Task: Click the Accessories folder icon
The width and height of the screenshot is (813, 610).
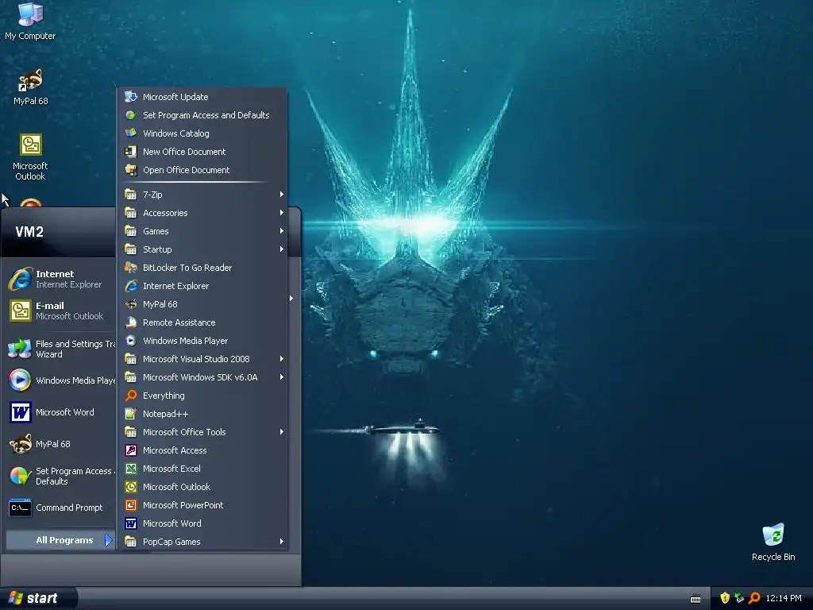Action: tap(131, 213)
